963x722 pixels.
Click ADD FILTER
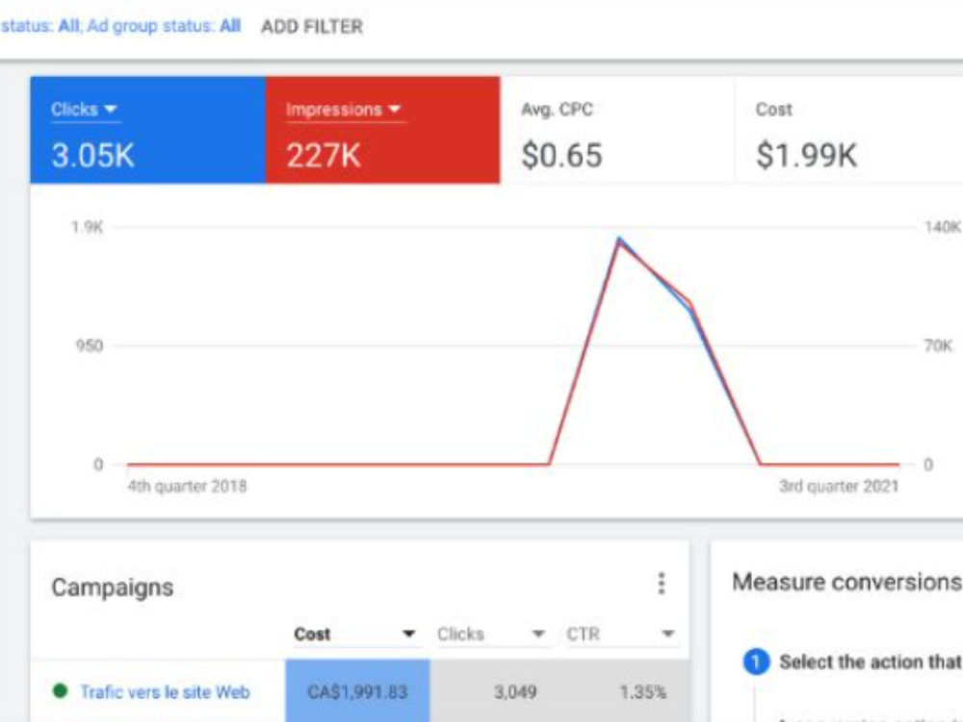tap(312, 27)
